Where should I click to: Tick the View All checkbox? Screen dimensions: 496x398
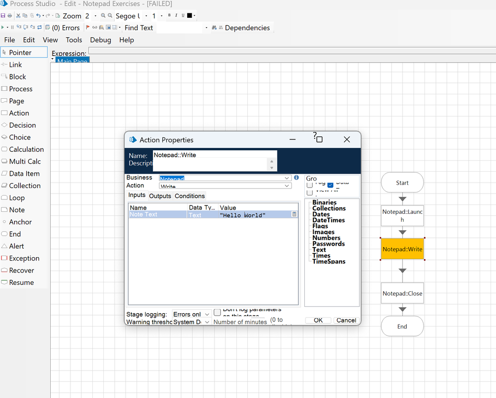(310, 192)
